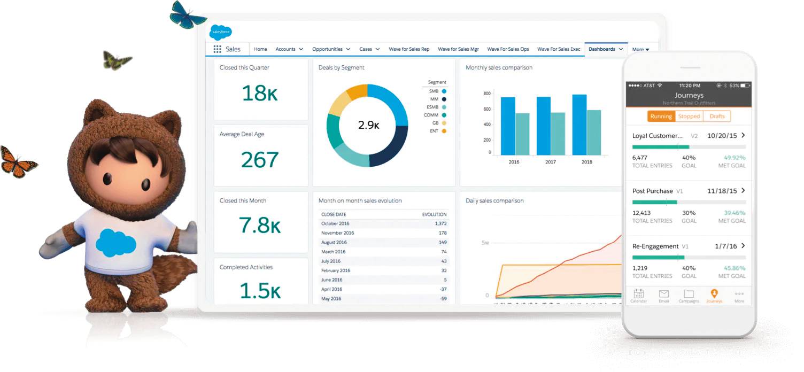The image size is (804, 372).
Task: Click the MM segment legend dot
Action: (444, 99)
